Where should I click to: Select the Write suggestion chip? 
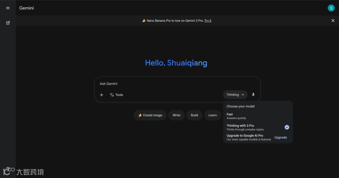tap(176, 115)
